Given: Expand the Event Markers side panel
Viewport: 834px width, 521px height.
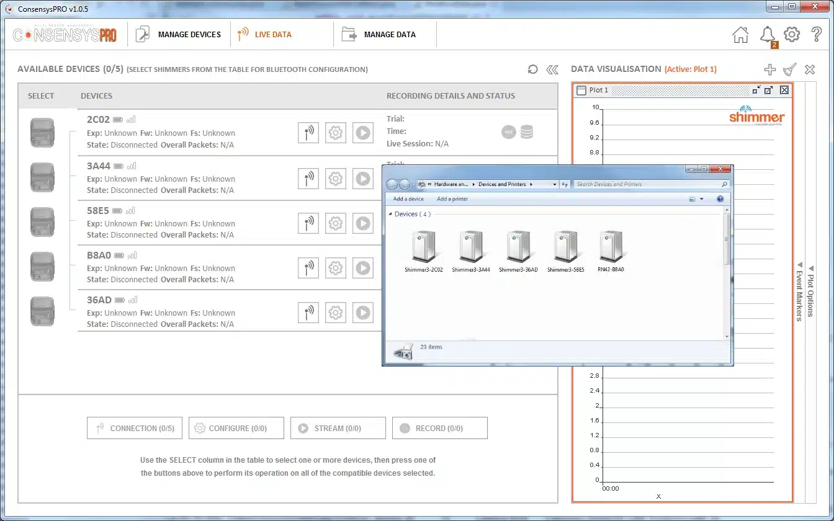Looking at the screenshot, I should 799,291.
